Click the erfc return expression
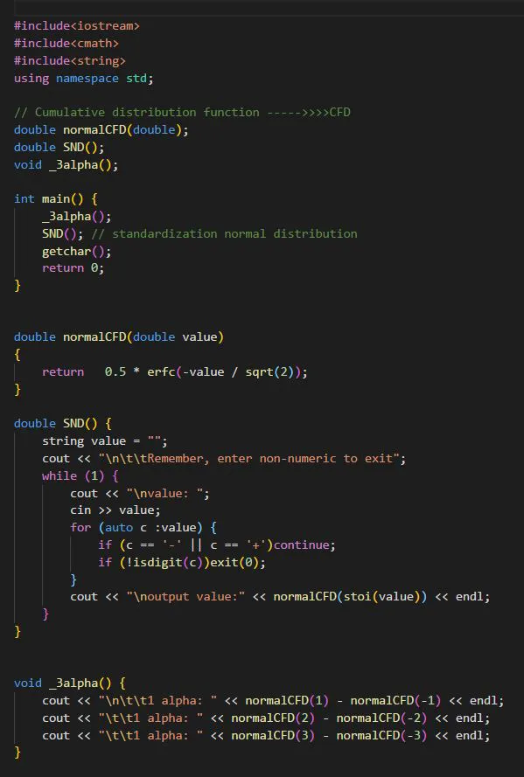 (x=175, y=372)
